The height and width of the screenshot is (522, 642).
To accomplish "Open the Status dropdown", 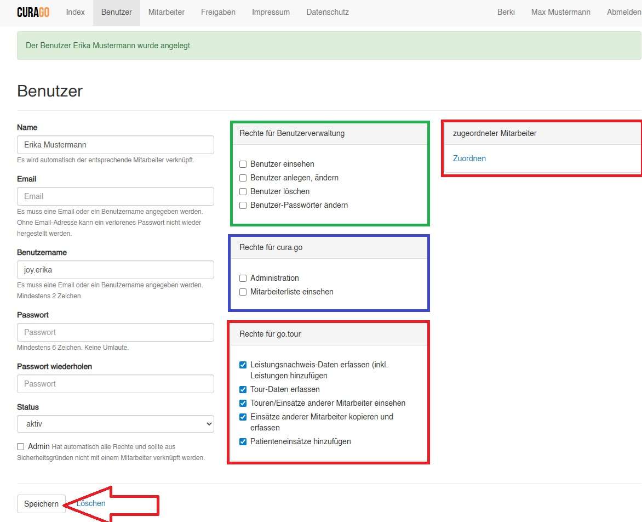I will pyautogui.click(x=116, y=424).
